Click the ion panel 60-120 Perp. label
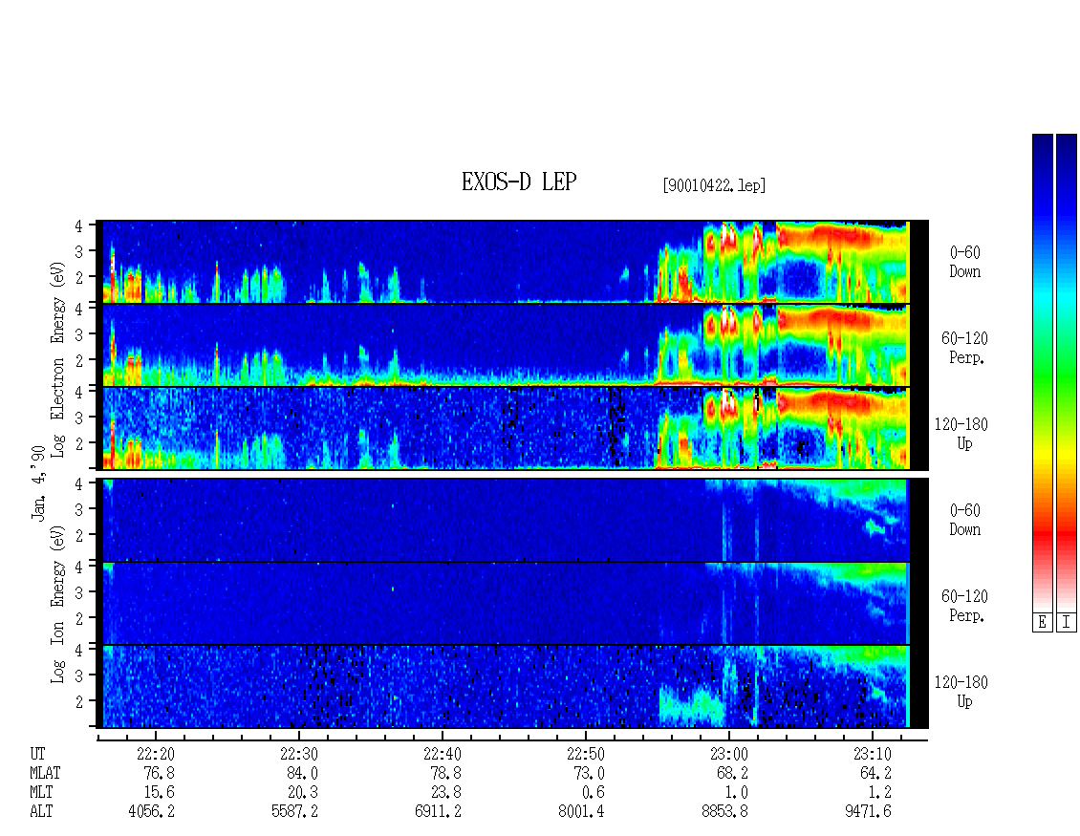The height and width of the screenshot is (836, 1080). [x=963, y=606]
